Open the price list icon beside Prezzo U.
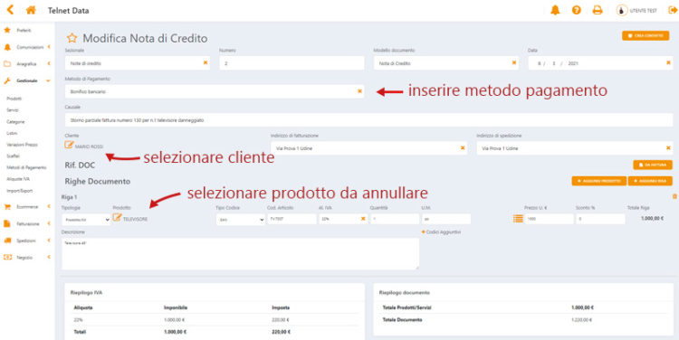The height and width of the screenshot is (340, 679). [518, 219]
